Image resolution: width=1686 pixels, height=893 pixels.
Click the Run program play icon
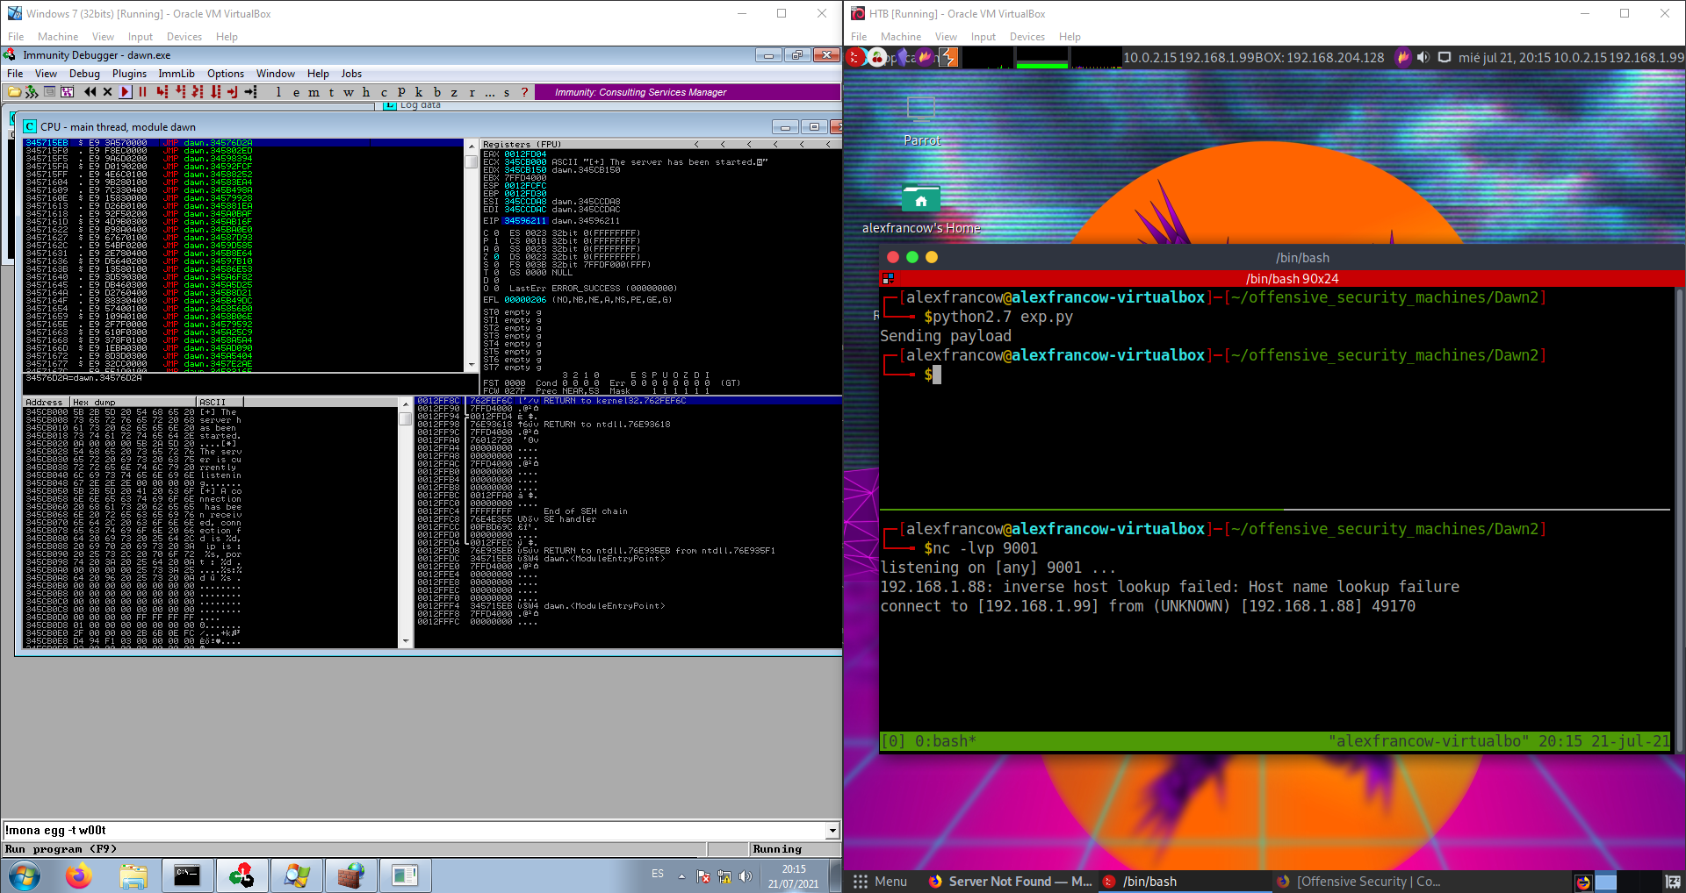coord(125,92)
